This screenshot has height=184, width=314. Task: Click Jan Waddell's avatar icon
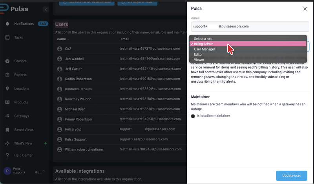click(x=60, y=59)
